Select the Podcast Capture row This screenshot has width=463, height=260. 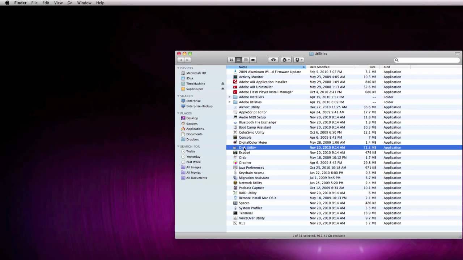pyautogui.click(x=344, y=188)
